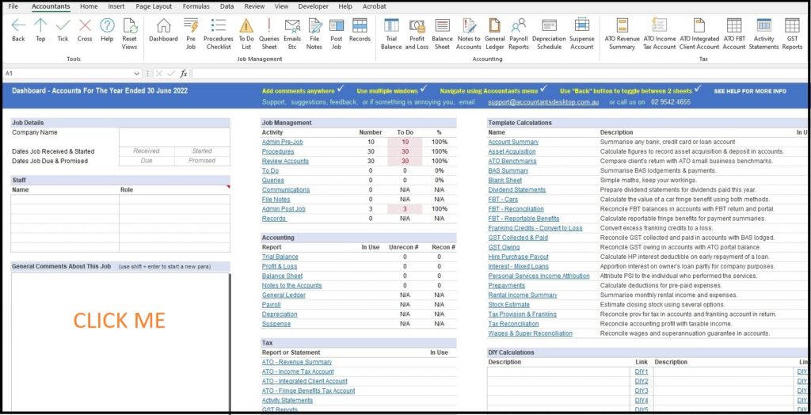Screen dimensions: 811x415
Task: Click the Back arrow icon in Tools
Action: tap(18, 26)
